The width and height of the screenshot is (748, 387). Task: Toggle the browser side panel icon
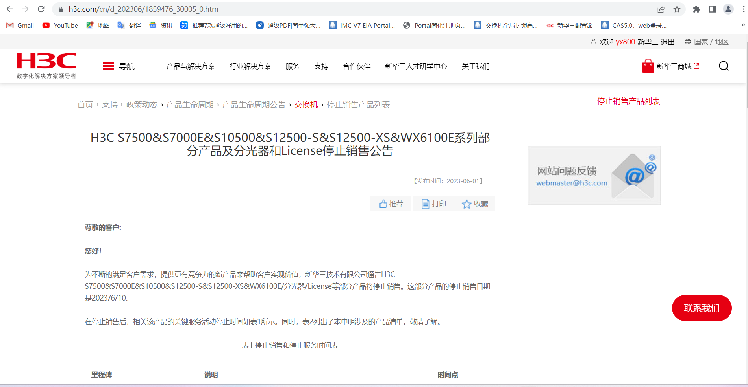click(x=712, y=9)
